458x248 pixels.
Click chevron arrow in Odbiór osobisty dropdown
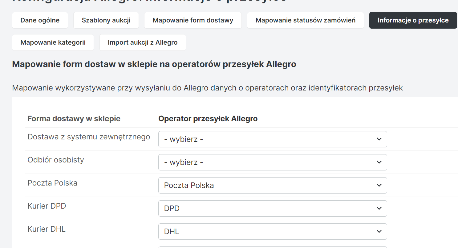(x=379, y=162)
